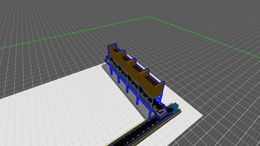Select the blue frame's far top corner
This screenshot has height=146, width=260.
point(109,44)
